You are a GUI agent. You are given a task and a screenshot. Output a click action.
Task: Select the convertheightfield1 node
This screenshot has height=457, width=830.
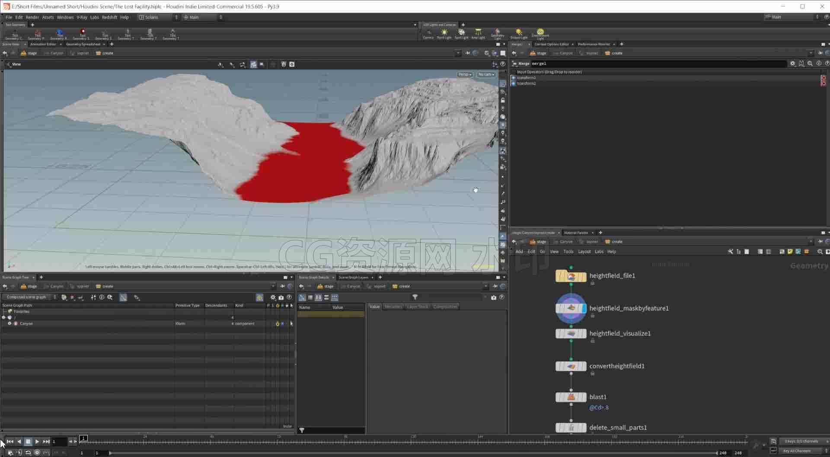(571, 366)
